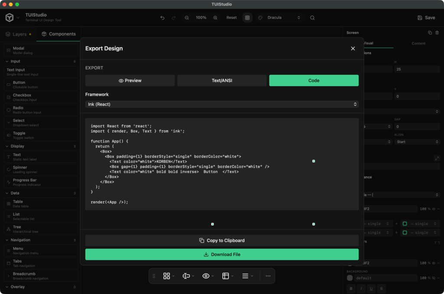Click the three-dot more options icon
The image size is (444, 294).
(268, 276)
